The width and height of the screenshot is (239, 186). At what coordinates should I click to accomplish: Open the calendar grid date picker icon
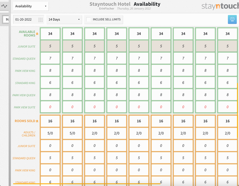[41, 20]
